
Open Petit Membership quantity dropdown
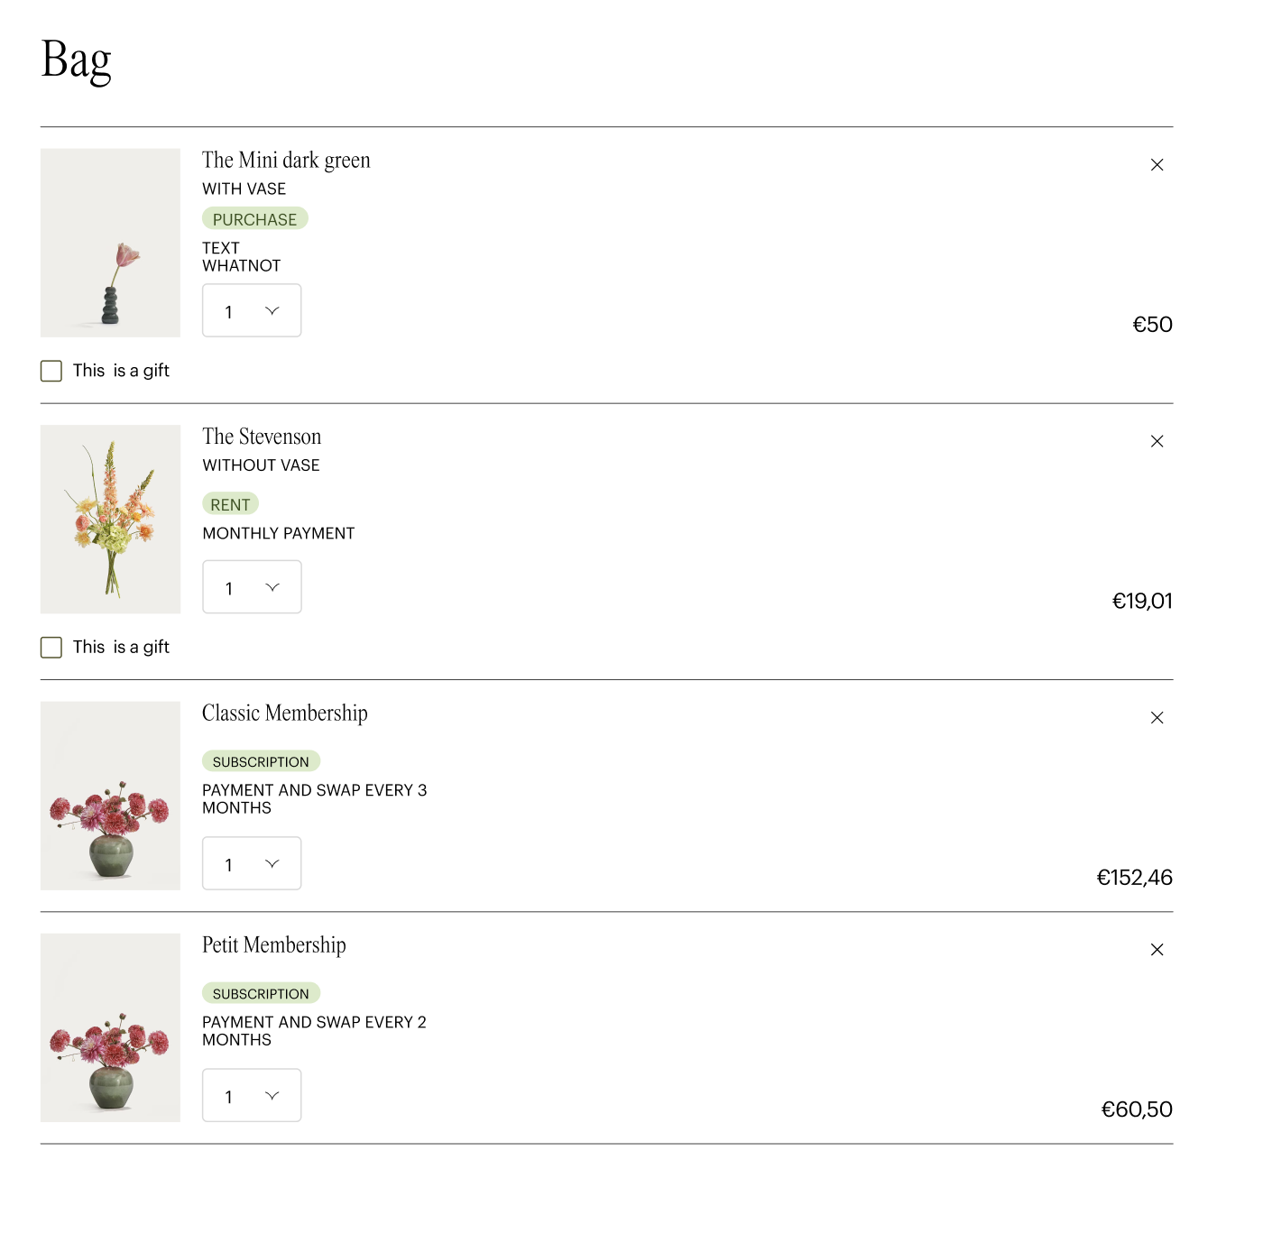pos(252,1096)
